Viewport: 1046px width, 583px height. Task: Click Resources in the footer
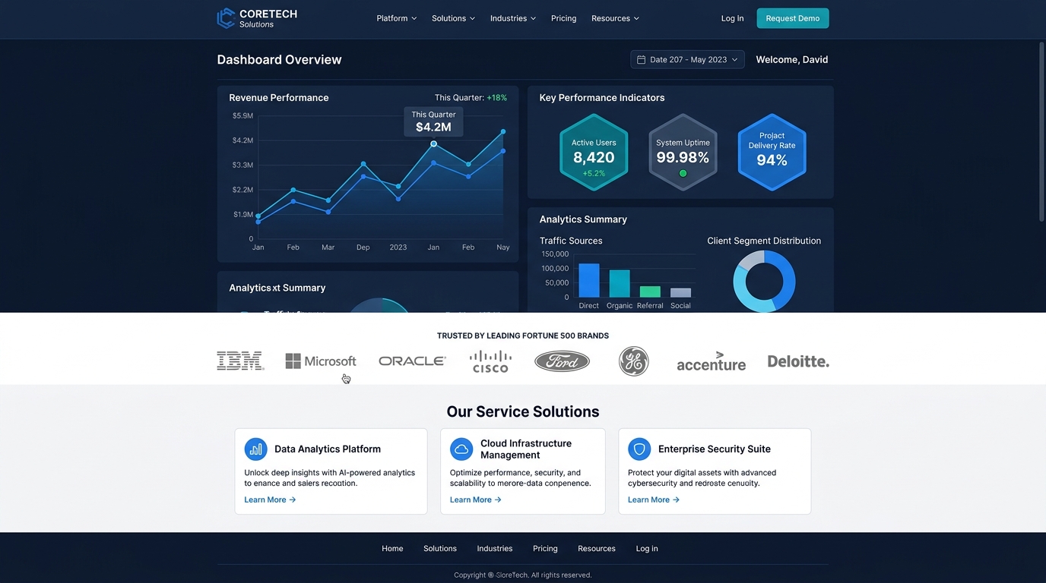(x=597, y=548)
